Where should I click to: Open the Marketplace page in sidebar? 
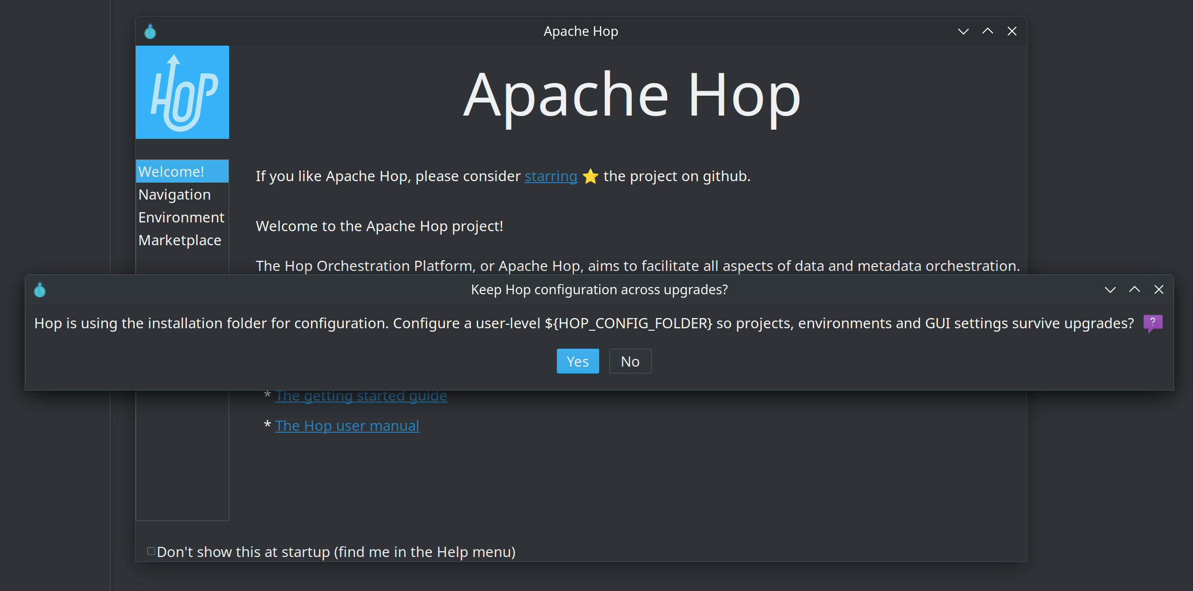click(182, 240)
